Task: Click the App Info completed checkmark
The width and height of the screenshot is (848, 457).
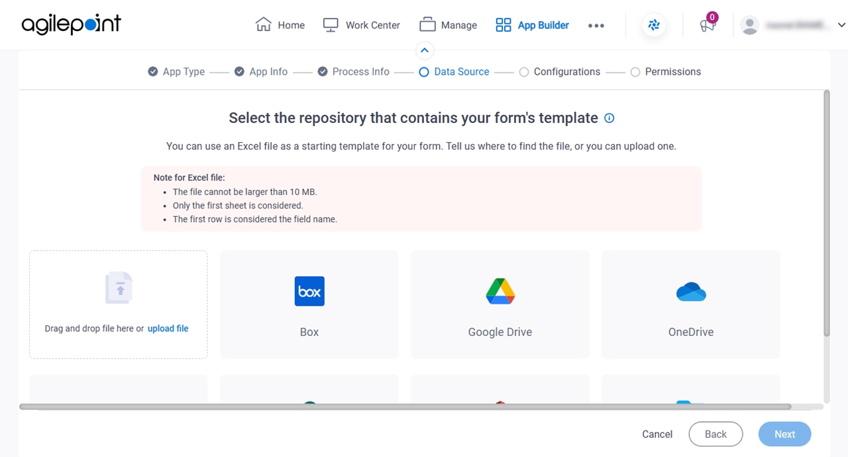Action: click(239, 71)
